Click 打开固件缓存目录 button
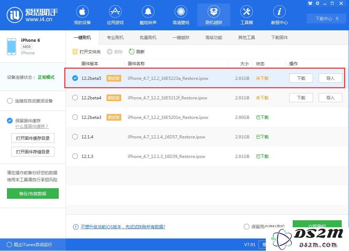 [33, 138]
